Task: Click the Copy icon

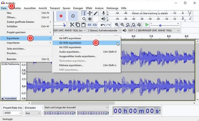Action: (78, 25)
